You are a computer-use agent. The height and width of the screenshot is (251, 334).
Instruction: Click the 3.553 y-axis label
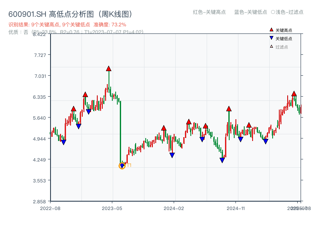[39, 181]
